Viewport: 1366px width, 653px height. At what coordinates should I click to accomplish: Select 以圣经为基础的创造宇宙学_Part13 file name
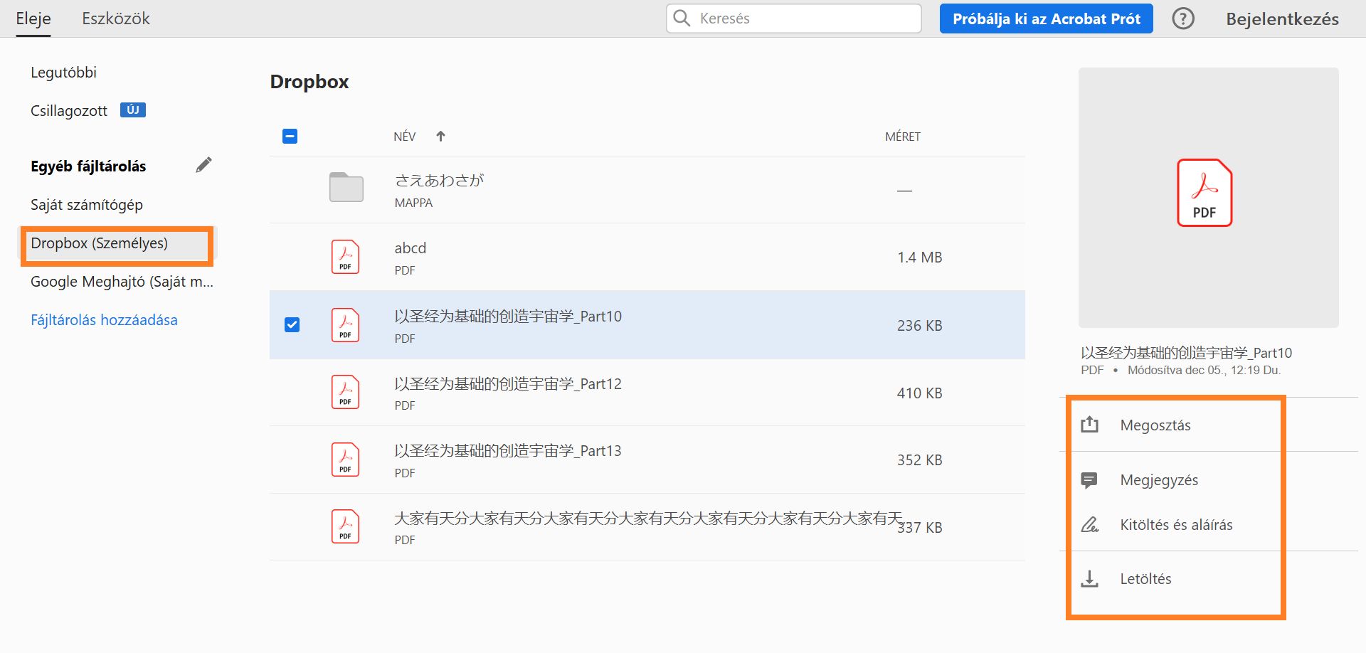(x=508, y=451)
